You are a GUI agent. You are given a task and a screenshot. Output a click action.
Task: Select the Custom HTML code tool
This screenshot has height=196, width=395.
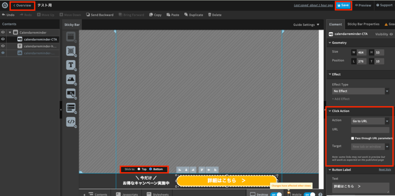[71, 122]
